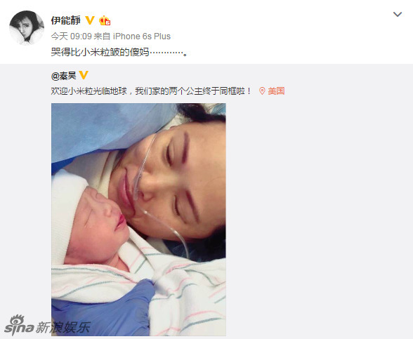
Task: Click the location pin icon
Action: point(262,91)
